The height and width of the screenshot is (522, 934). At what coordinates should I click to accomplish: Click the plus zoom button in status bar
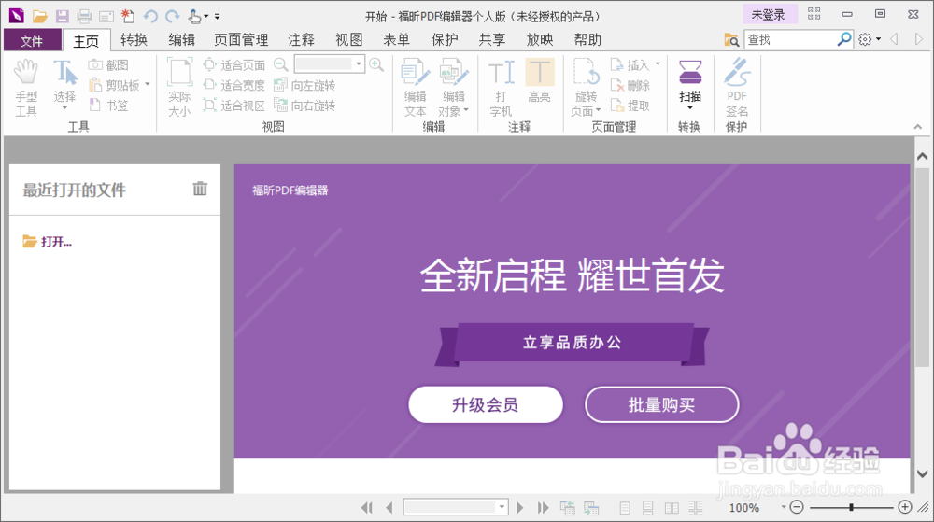tap(905, 507)
